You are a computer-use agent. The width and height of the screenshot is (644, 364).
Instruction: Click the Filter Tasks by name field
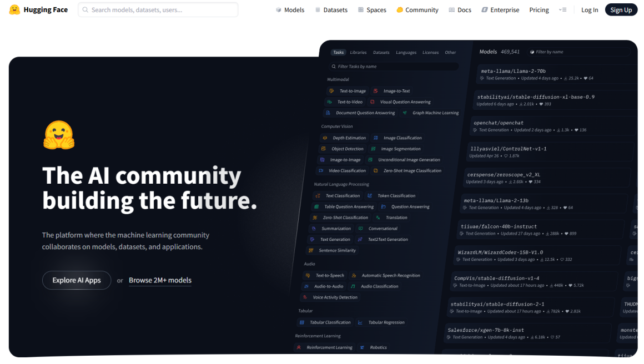pyautogui.click(x=394, y=67)
